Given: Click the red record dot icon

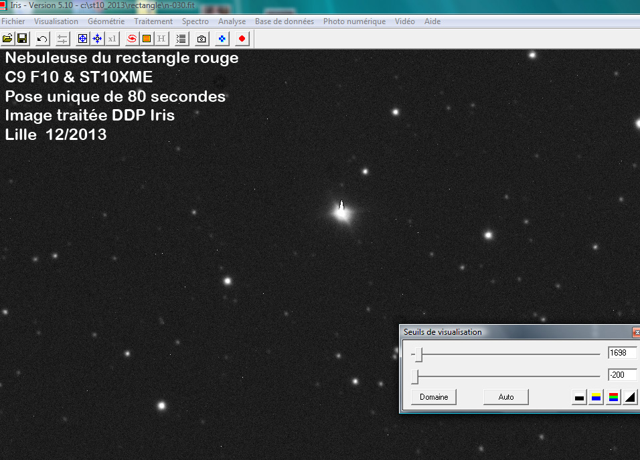Looking at the screenshot, I should point(242,39).
